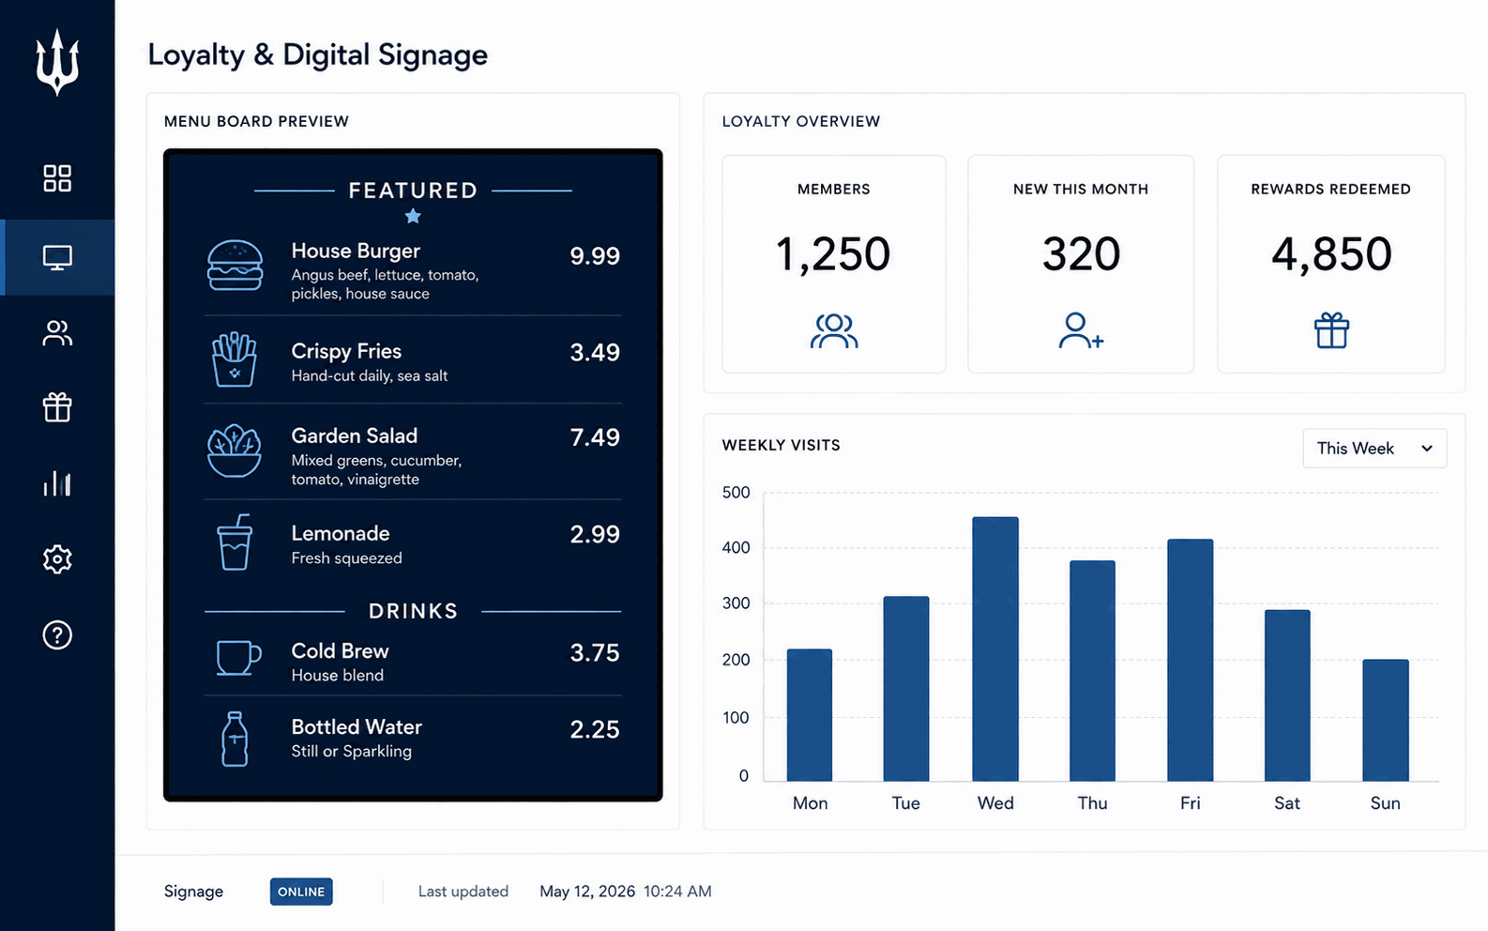Screen dimensions: 1488x931
Task: Click the Thu bar in chart
Action: (x=1092, y=671)
